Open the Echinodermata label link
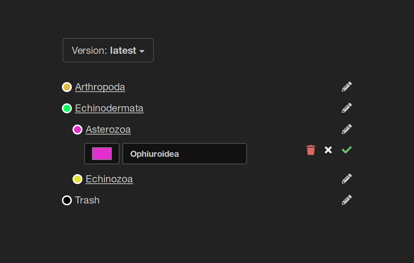 pyautogui.click(x=109, y=108)
